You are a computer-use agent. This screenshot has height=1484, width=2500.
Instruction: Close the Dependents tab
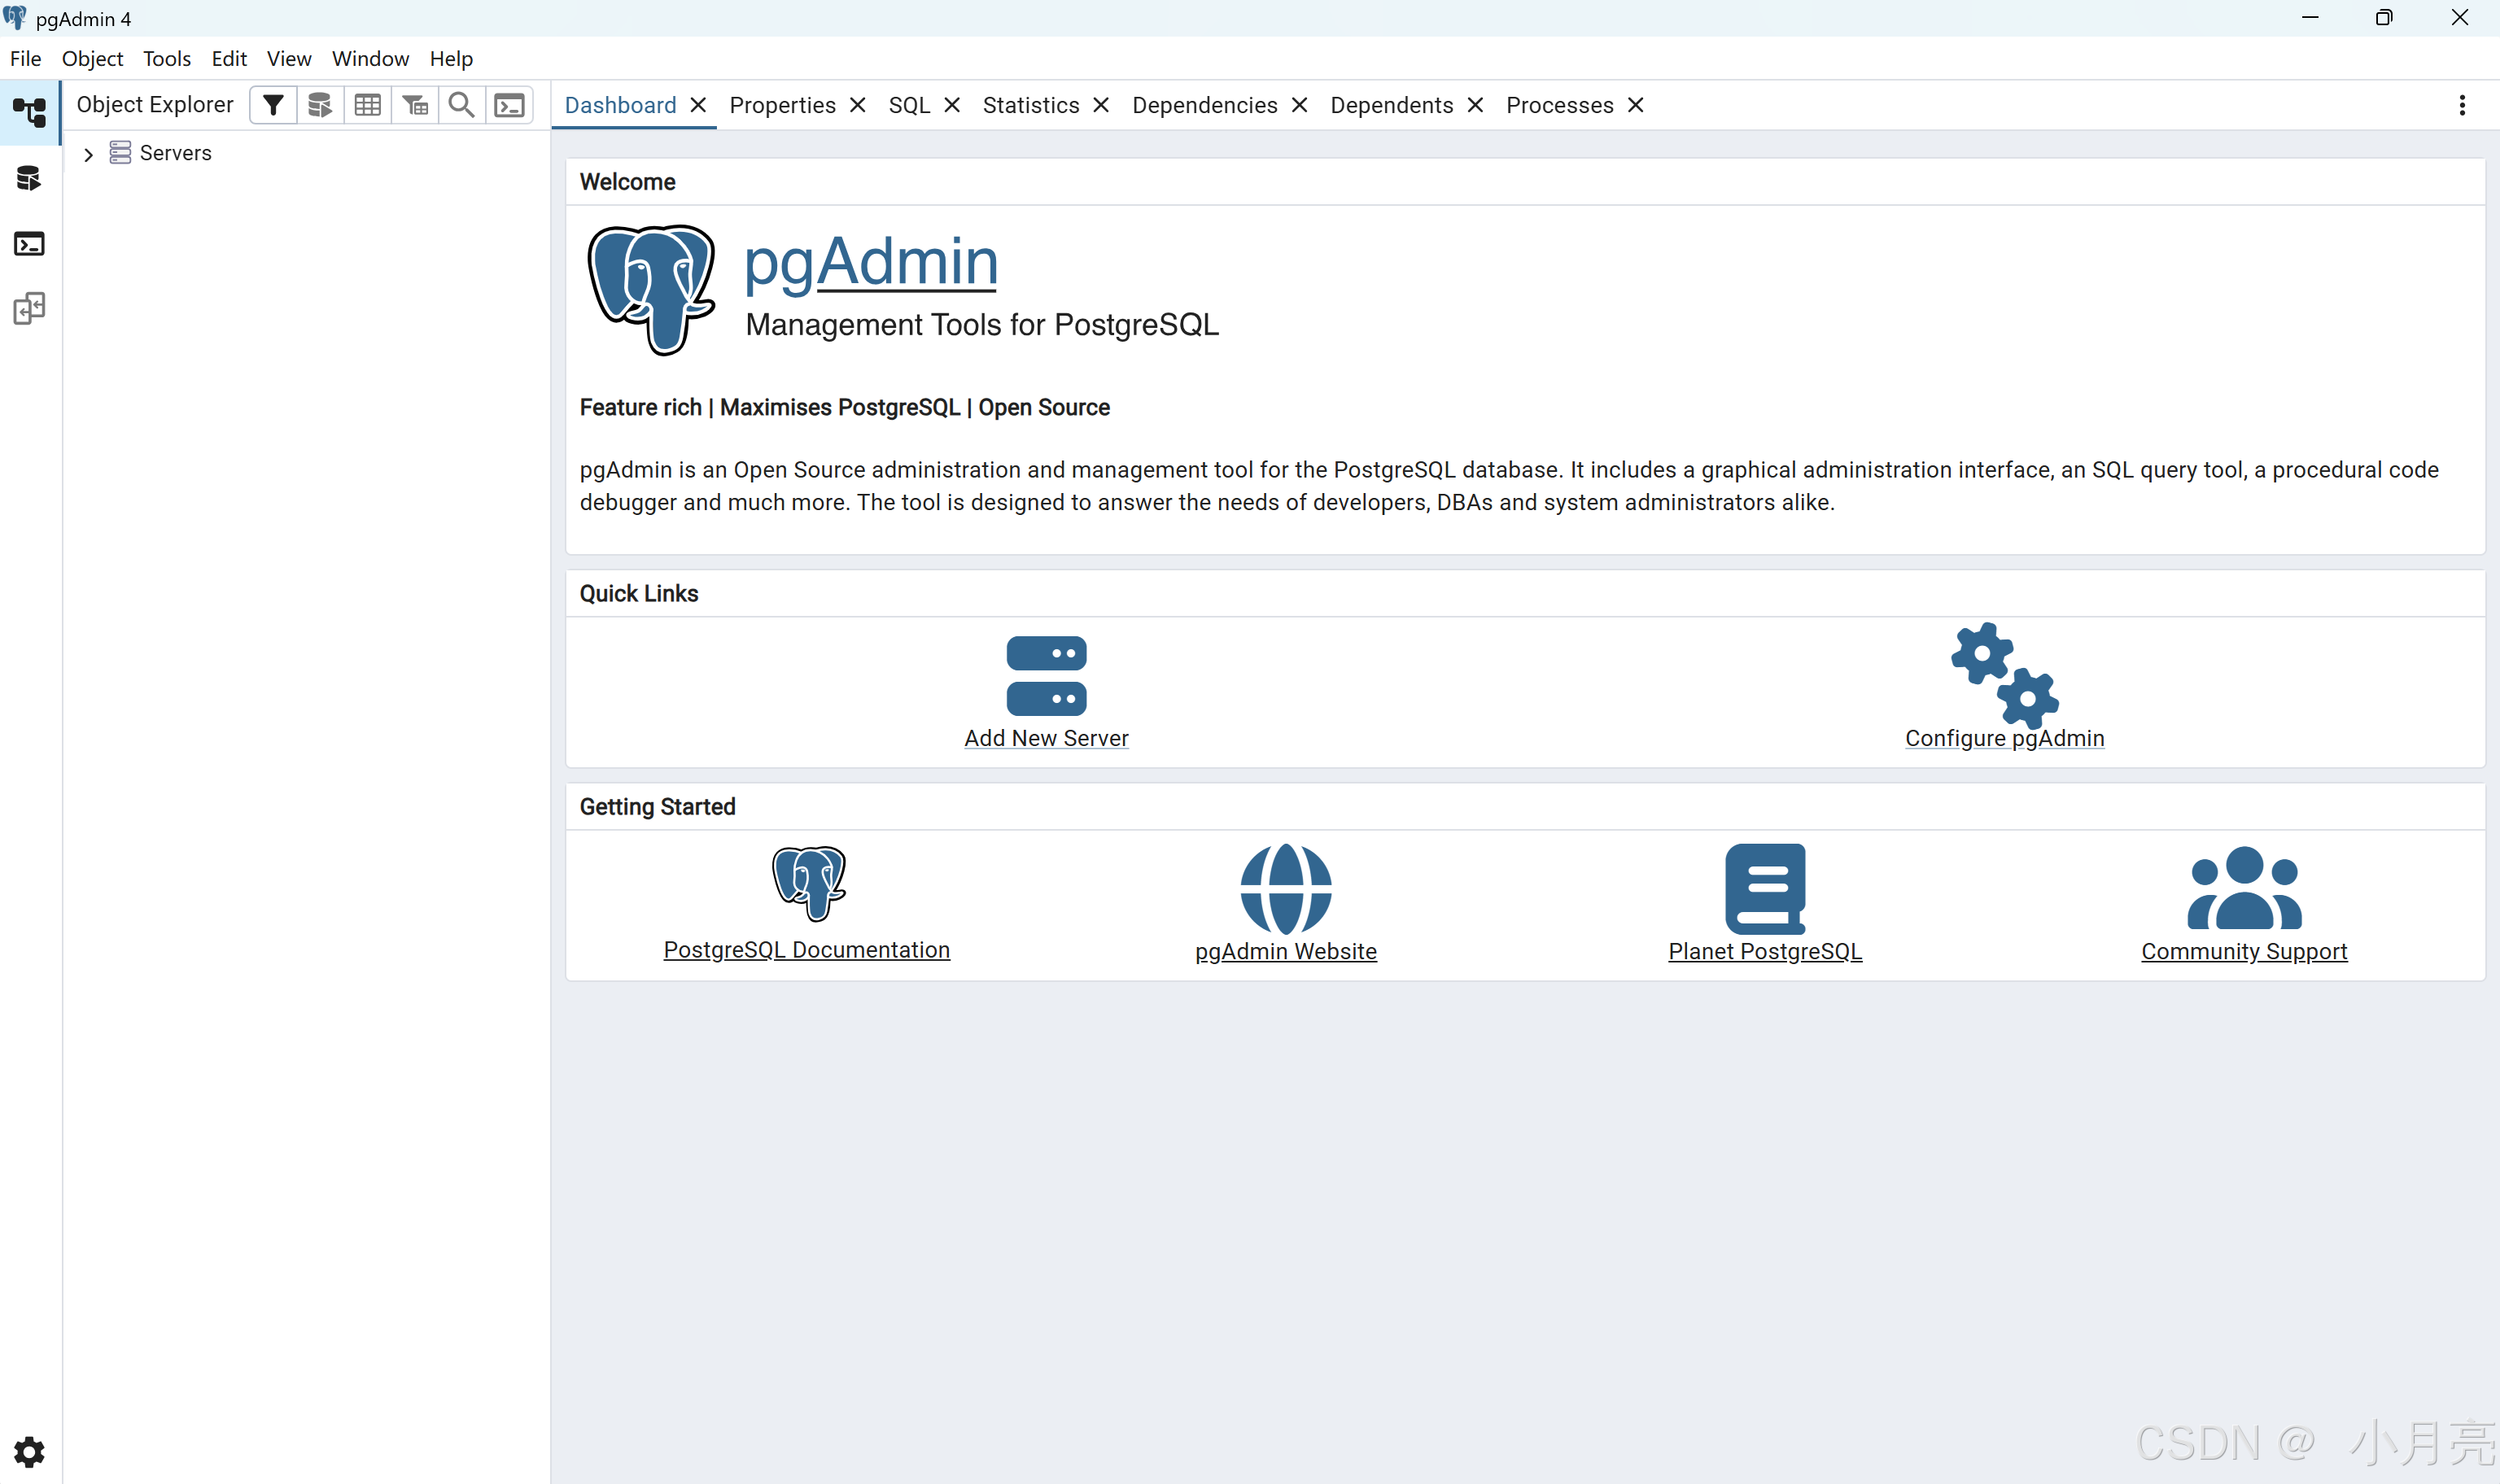1475,105
